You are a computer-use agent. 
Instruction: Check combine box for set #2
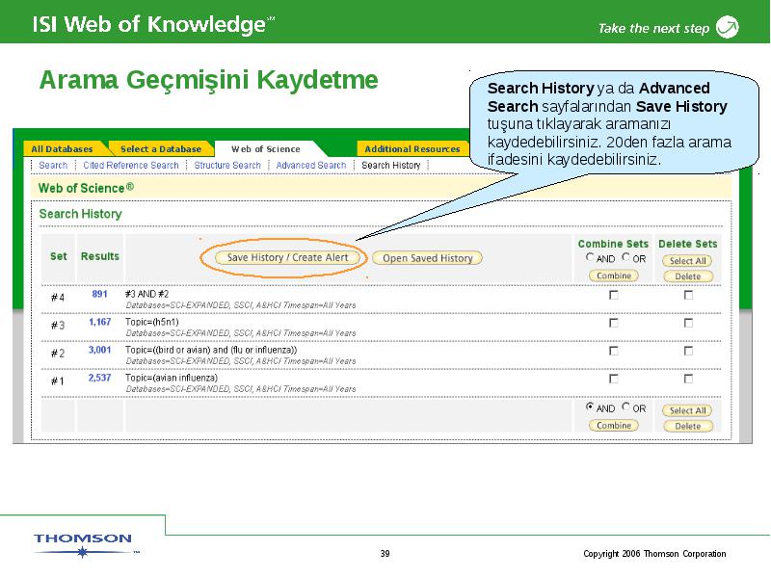[x=614, y=351]
